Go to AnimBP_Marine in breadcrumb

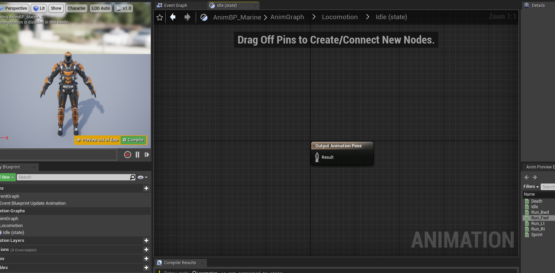(237, 17)
